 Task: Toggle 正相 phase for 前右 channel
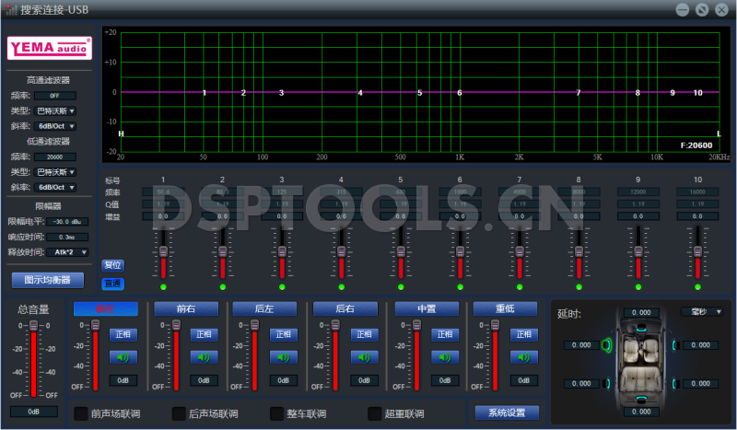[x=204, y=334]
